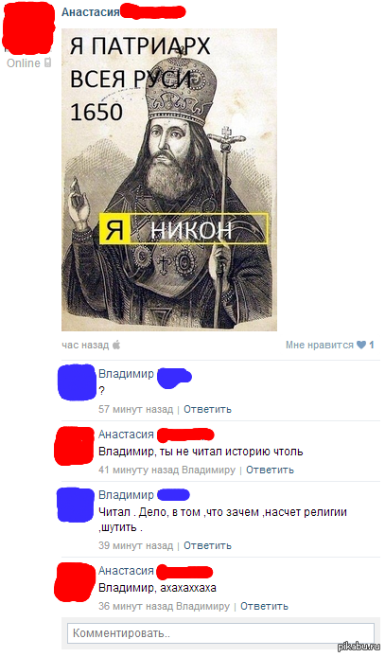Image resolution: width=385 pixels, height=657 pixels.
Task: Click the mobile phone icon beside Online
Action: [x=47, y=62]
